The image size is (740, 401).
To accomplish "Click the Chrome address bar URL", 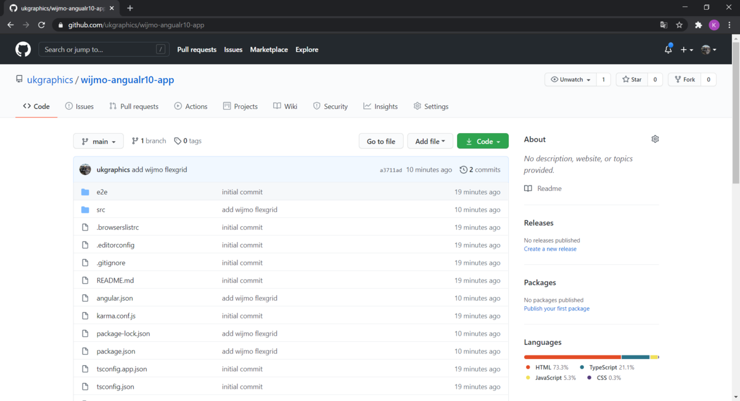I will click(x=136, y=25).
